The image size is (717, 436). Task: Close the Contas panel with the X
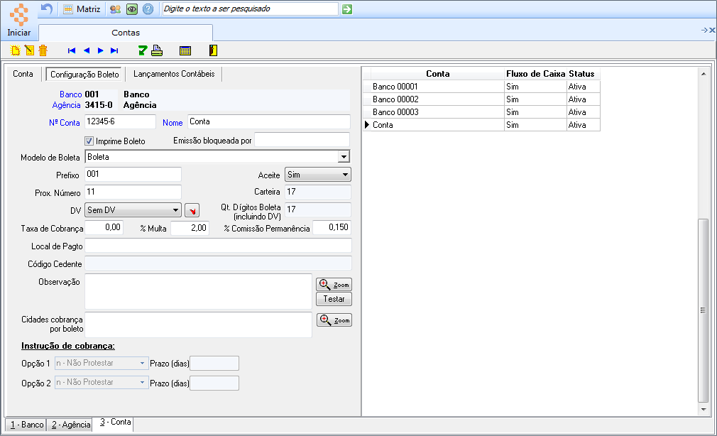pyautogui.click(x=712, y=31)
